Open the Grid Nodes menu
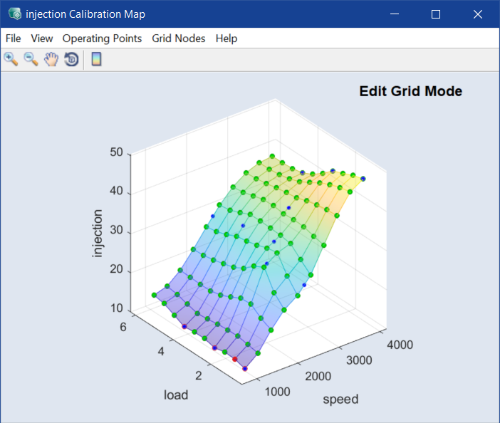 pyautogui.click(x=179, y=38)
